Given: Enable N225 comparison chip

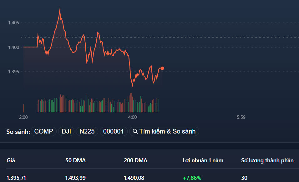Looking at the screenshot, I should 87,131.
